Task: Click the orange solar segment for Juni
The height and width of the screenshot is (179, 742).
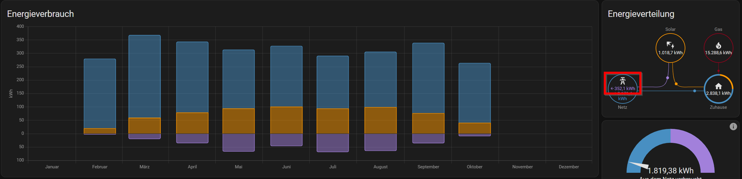Action: pyautogui.click(x=286, y=120)
